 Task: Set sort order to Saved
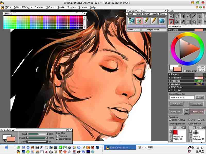point(170,120)
